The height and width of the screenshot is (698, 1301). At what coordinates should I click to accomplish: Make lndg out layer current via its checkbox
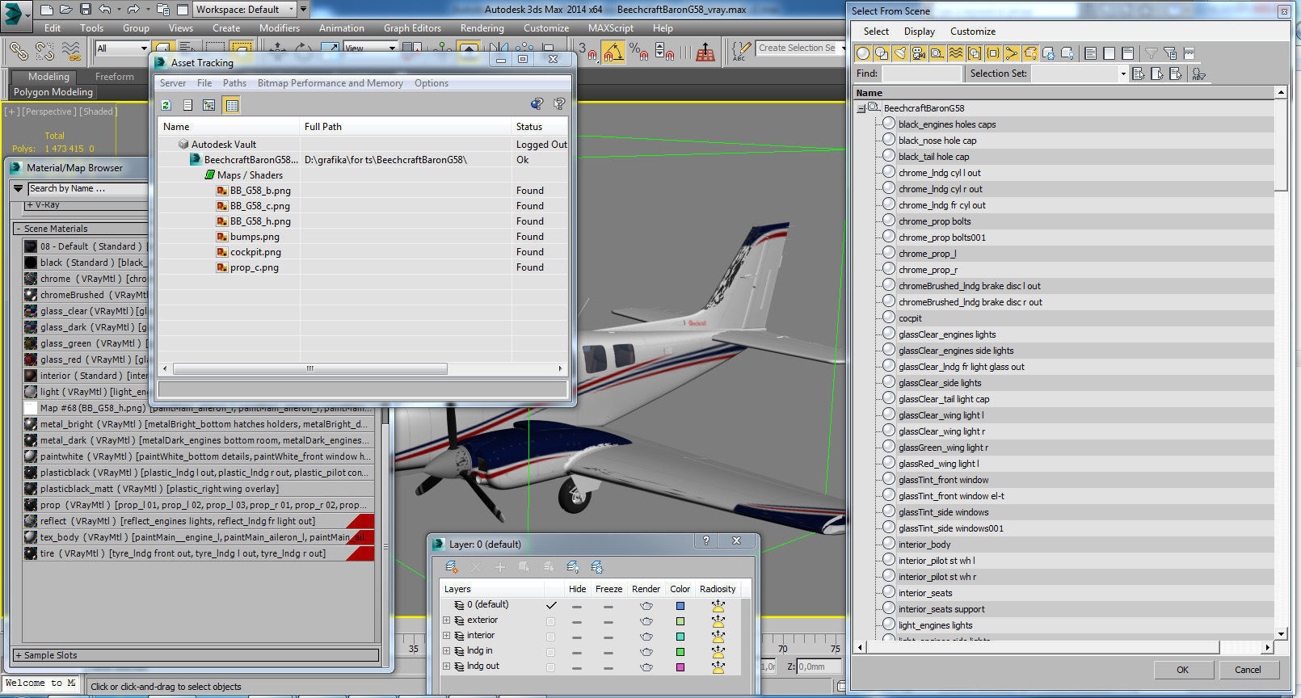pyautogui.click(x=550, y=667)
